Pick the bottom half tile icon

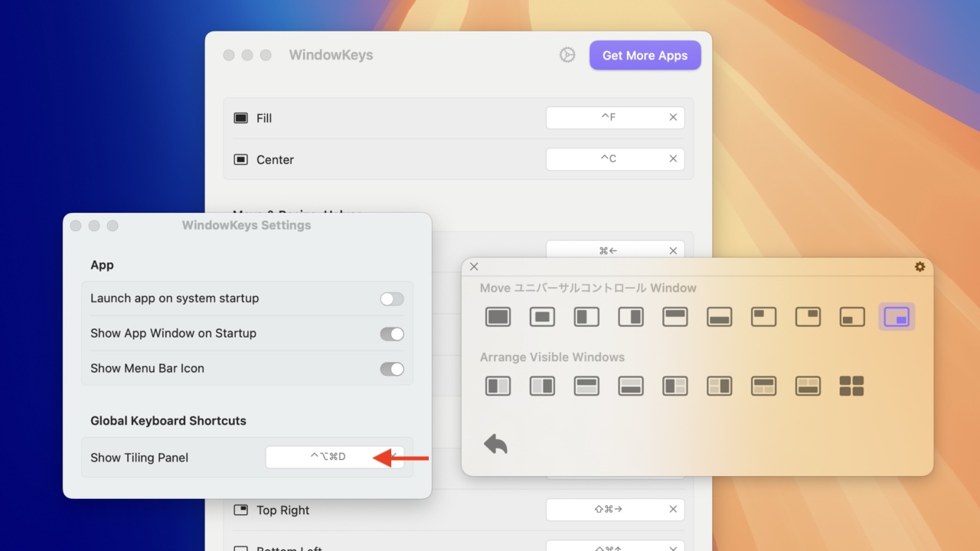click(x=720, y=317)
